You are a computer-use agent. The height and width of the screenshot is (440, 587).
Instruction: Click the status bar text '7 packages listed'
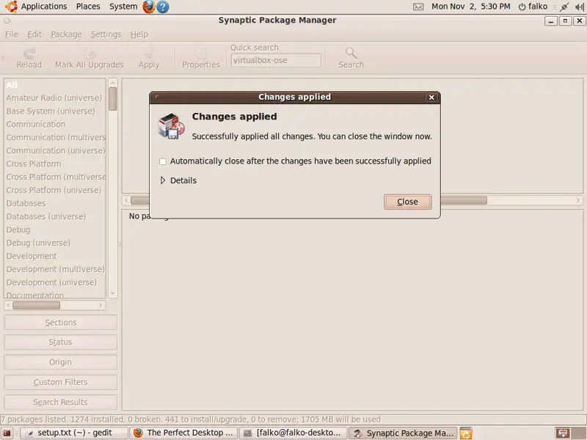point(34,419)
